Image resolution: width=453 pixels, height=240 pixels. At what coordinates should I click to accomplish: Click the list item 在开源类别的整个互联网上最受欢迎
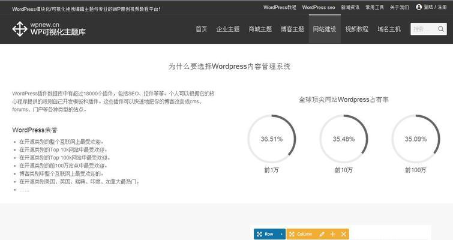(x=61, y=142)
